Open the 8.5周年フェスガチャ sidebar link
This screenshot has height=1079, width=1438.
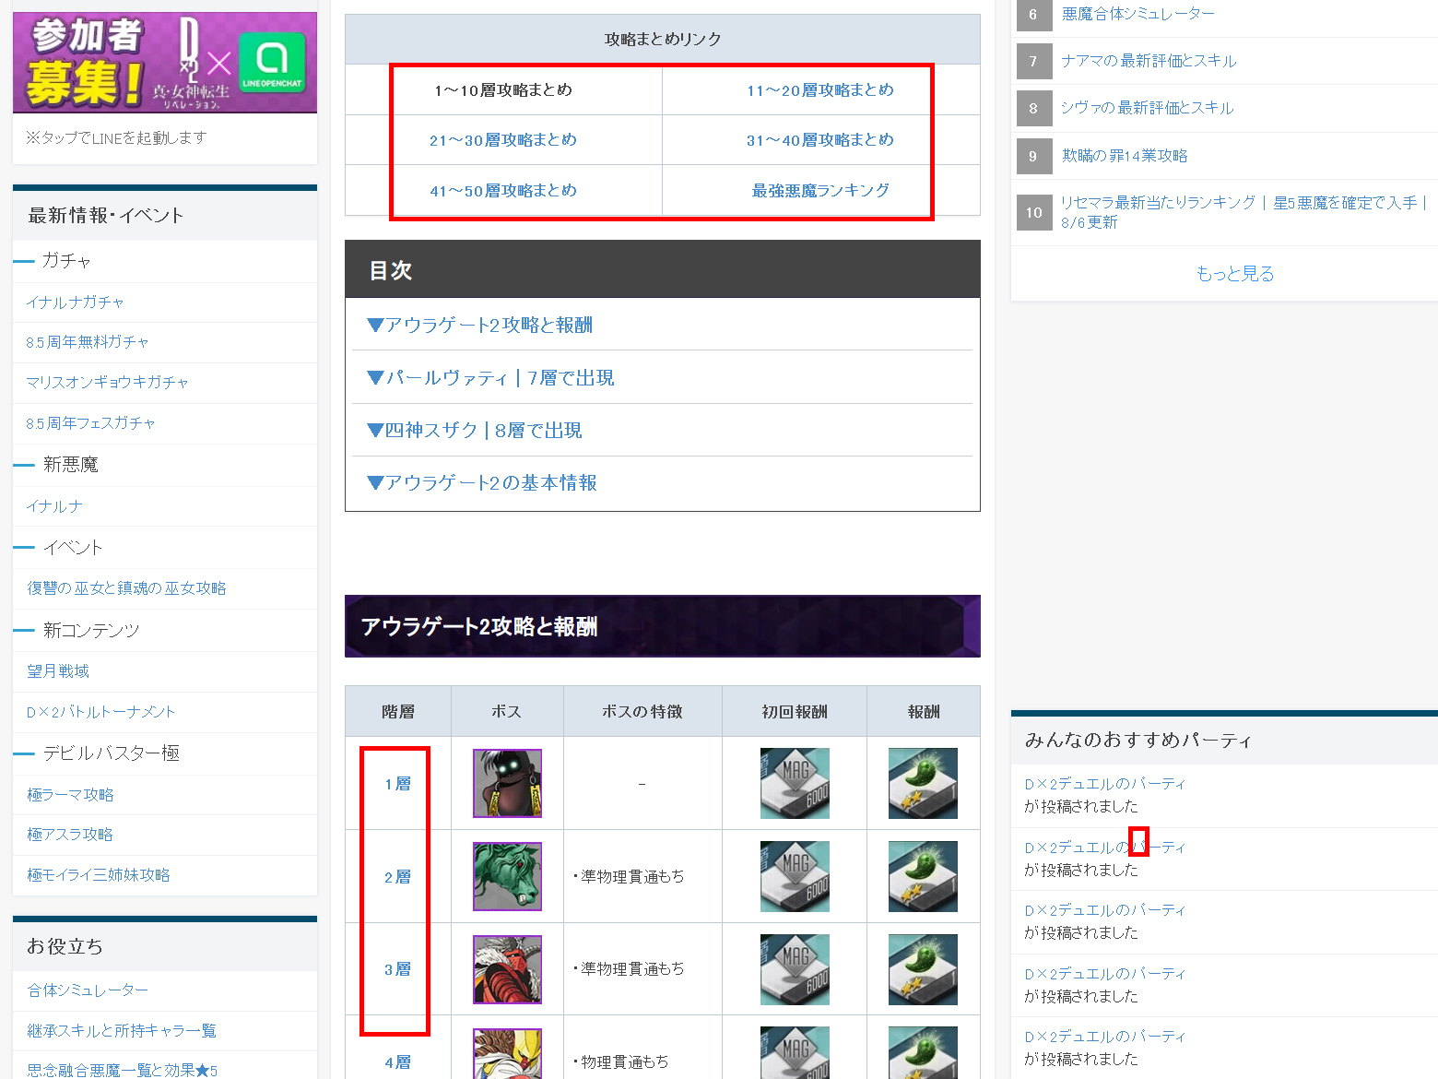pos(91,423)
